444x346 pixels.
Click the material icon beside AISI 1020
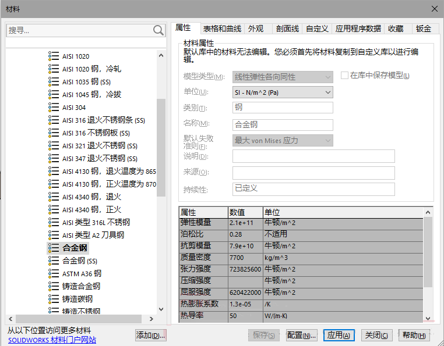click(54, 56)
